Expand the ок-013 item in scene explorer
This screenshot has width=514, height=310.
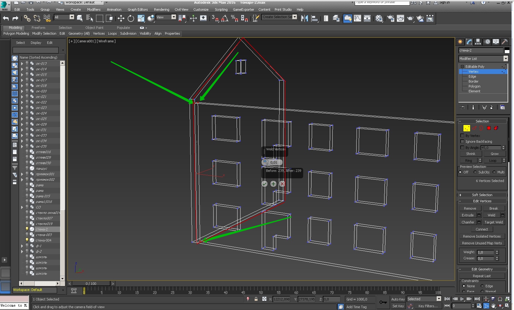(22, 64)
